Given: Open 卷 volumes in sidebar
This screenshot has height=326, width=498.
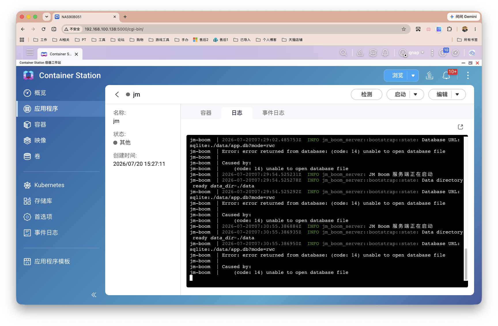Looking at the screenshot, I should [x=61, y=156].
